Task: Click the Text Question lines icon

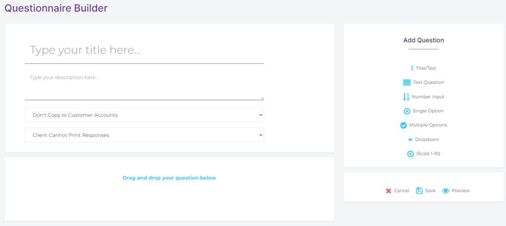Action: point(407,83)
